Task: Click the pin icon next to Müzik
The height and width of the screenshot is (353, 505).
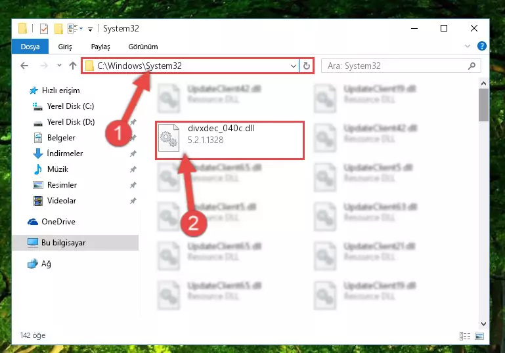Action: (x=133, y=169)
